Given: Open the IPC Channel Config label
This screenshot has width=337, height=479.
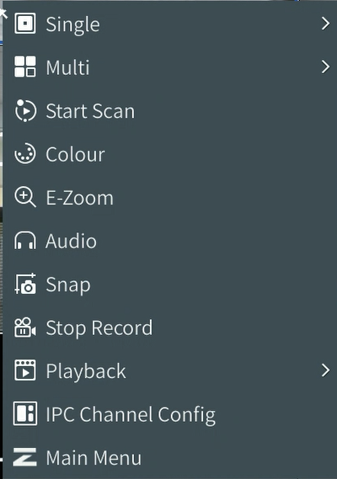Looking at the screenshot, I should [131, 415].
